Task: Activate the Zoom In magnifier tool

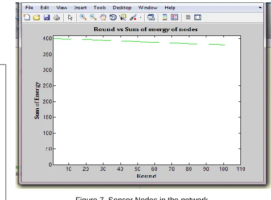Action: click(x=83, y=17)
